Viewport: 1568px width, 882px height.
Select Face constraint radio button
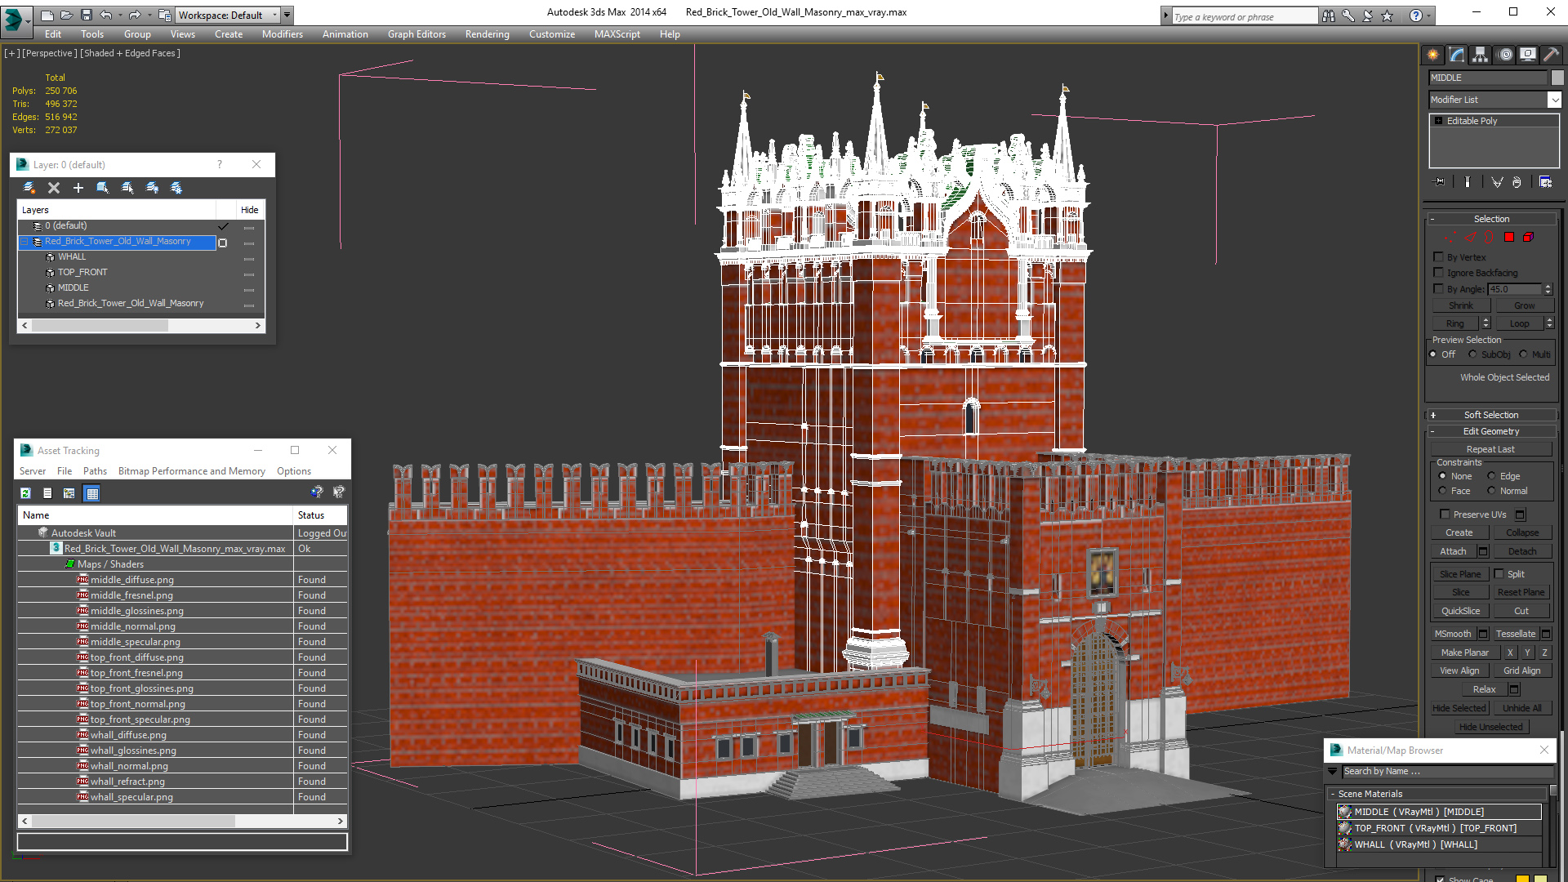click(x=1442, y=491)
